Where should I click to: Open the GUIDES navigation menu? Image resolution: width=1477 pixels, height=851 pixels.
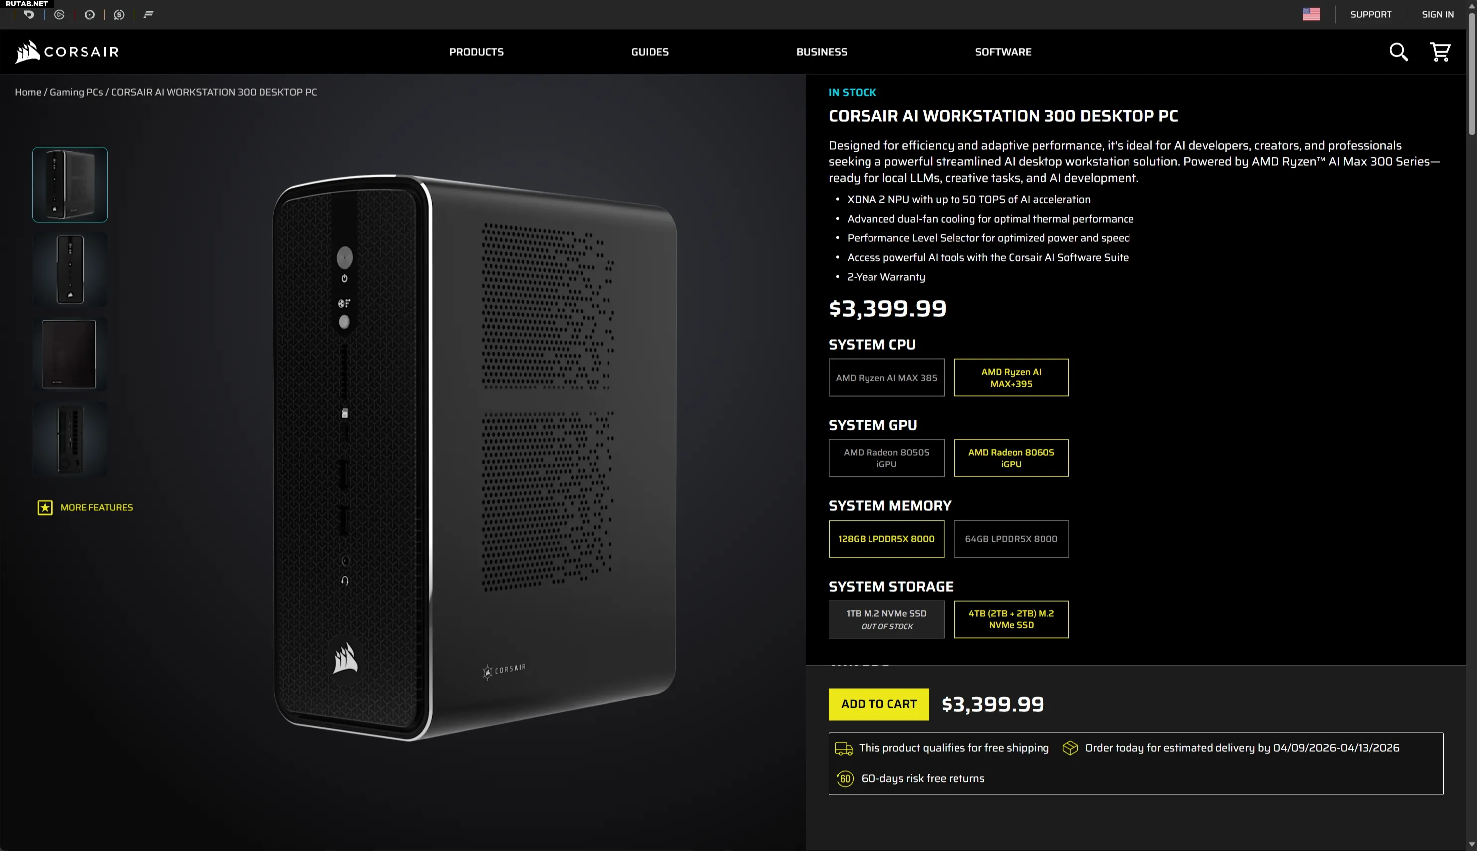(650, 52)
